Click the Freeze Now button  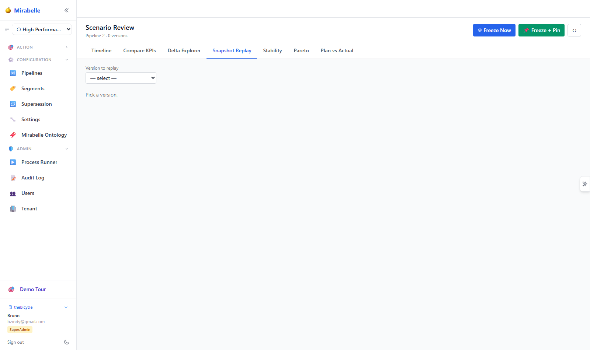(x=494, y=30)
